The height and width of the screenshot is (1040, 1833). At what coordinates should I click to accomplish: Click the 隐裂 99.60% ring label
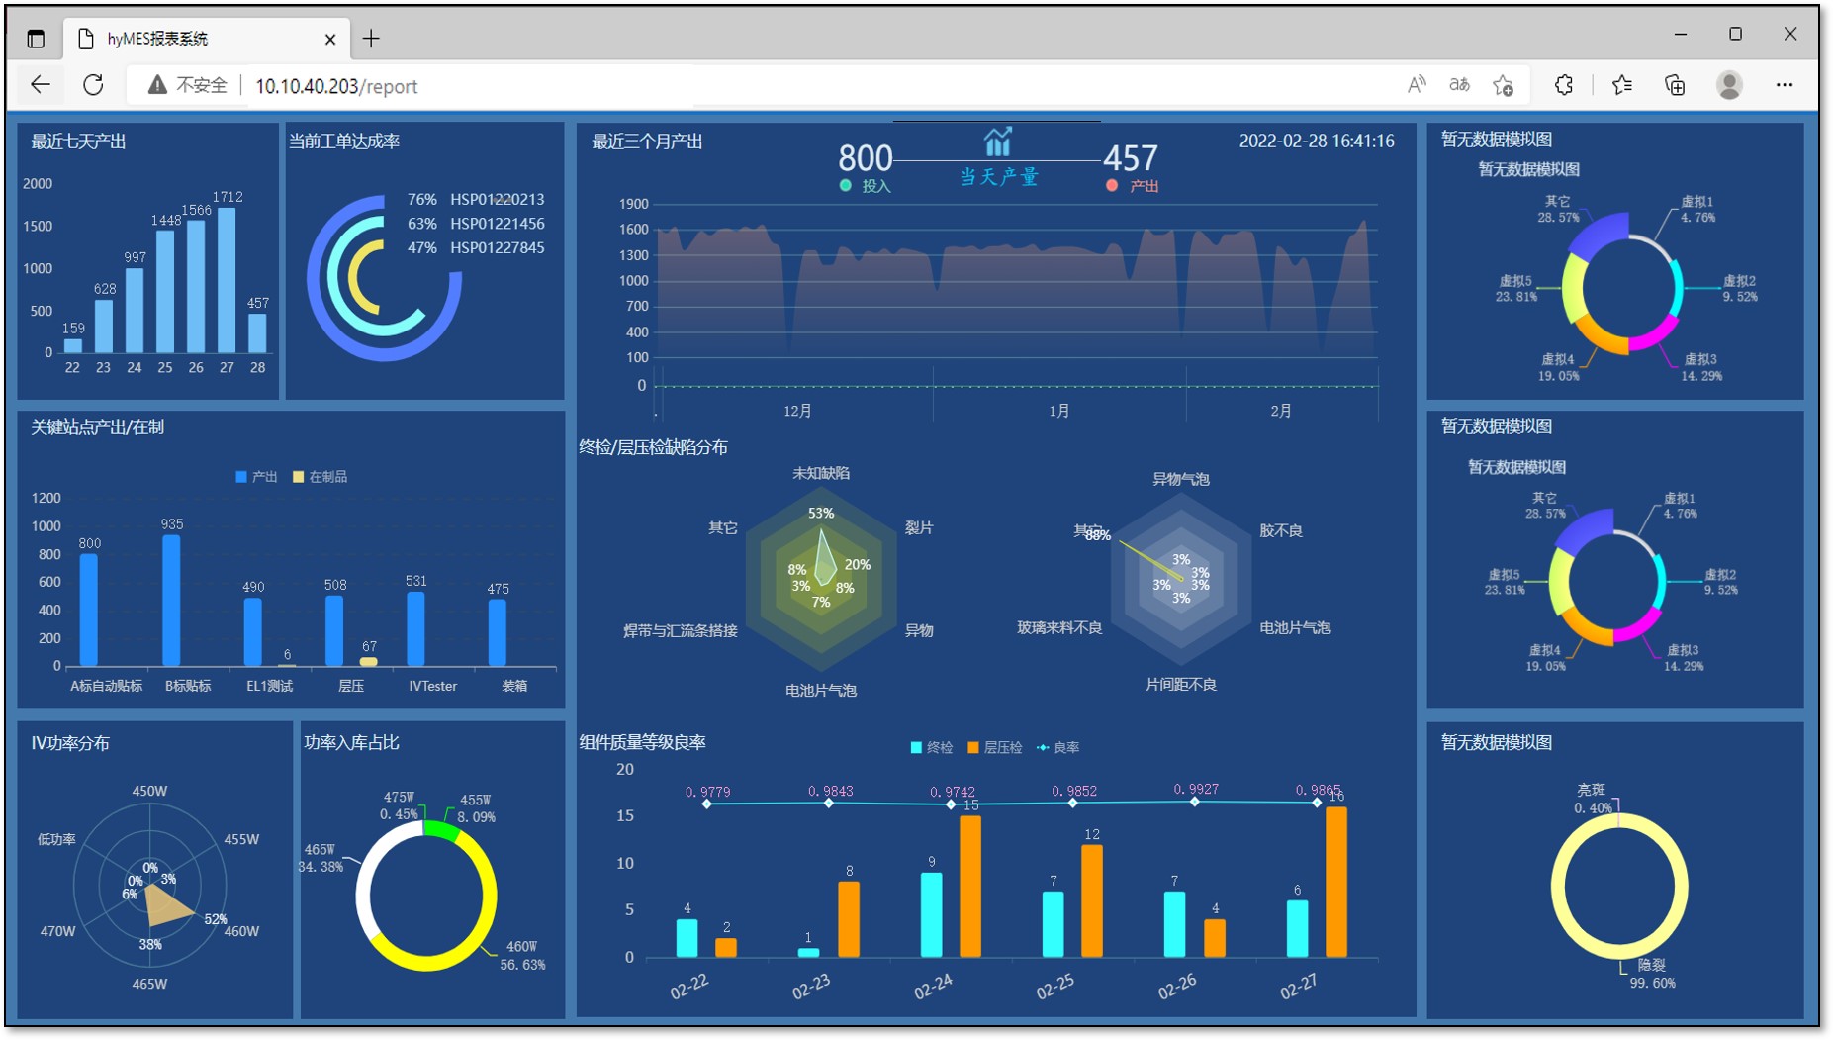(x=1652, y=974)
